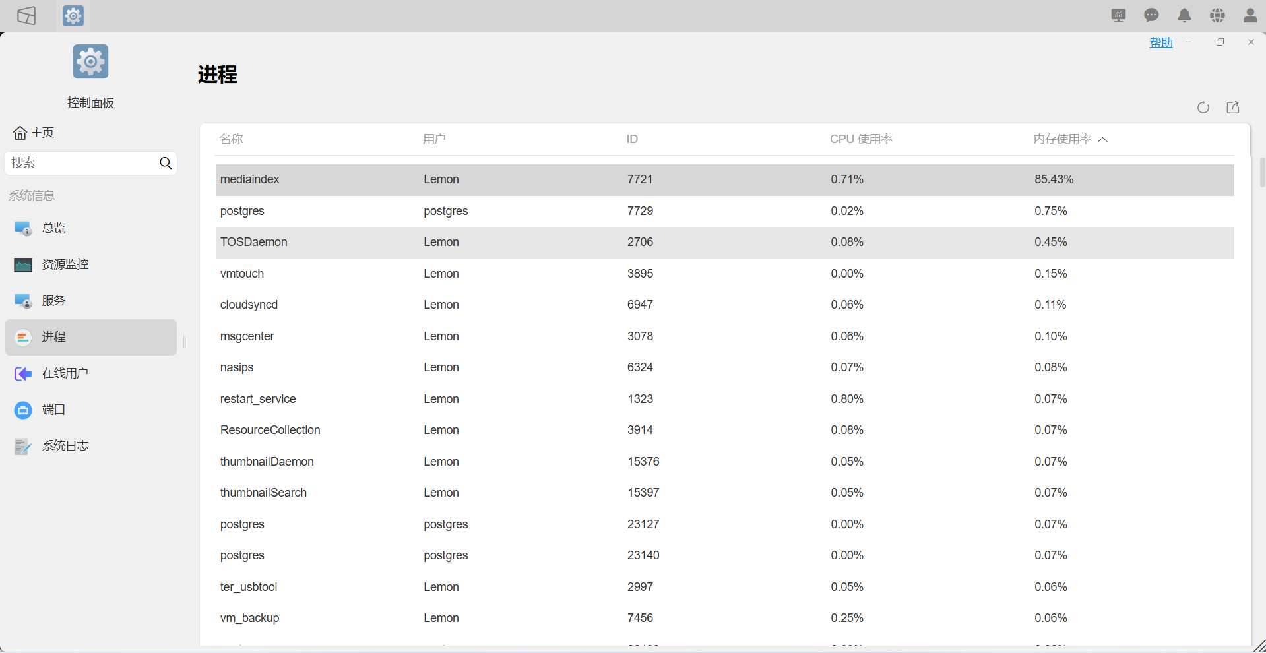This screenshot has width=1266, height=653.
Task: Click the 0.80% CPU value
Action: [x=847, y=399]
